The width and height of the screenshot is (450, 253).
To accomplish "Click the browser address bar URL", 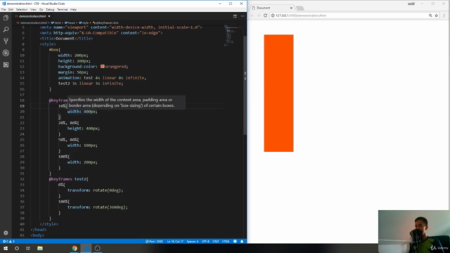I will coord(301,15).
